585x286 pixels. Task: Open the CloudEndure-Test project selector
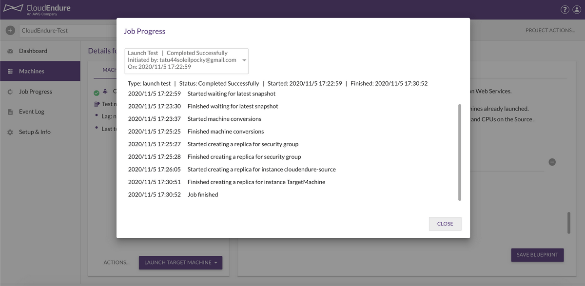coord(68,30)
